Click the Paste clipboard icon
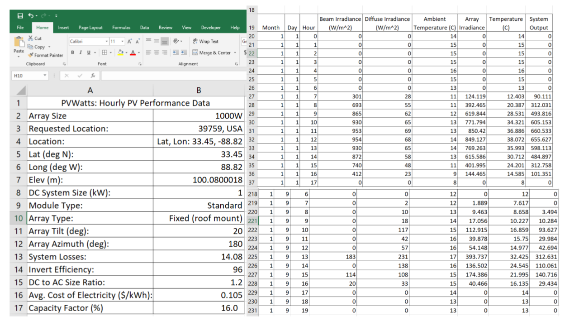The width and height of the screenshot is (579, 326). coord(19,42)
